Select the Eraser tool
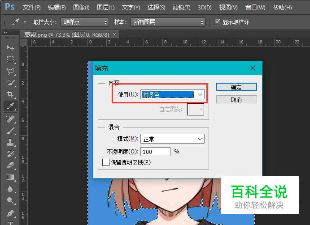 point(10,165)
